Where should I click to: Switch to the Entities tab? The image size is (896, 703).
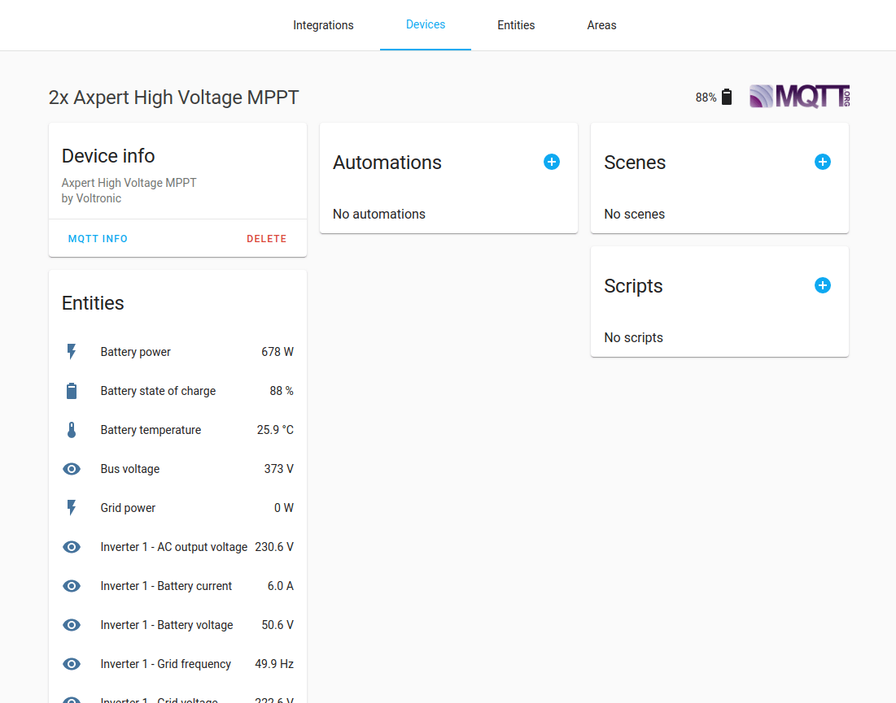[x=516, y=24]
